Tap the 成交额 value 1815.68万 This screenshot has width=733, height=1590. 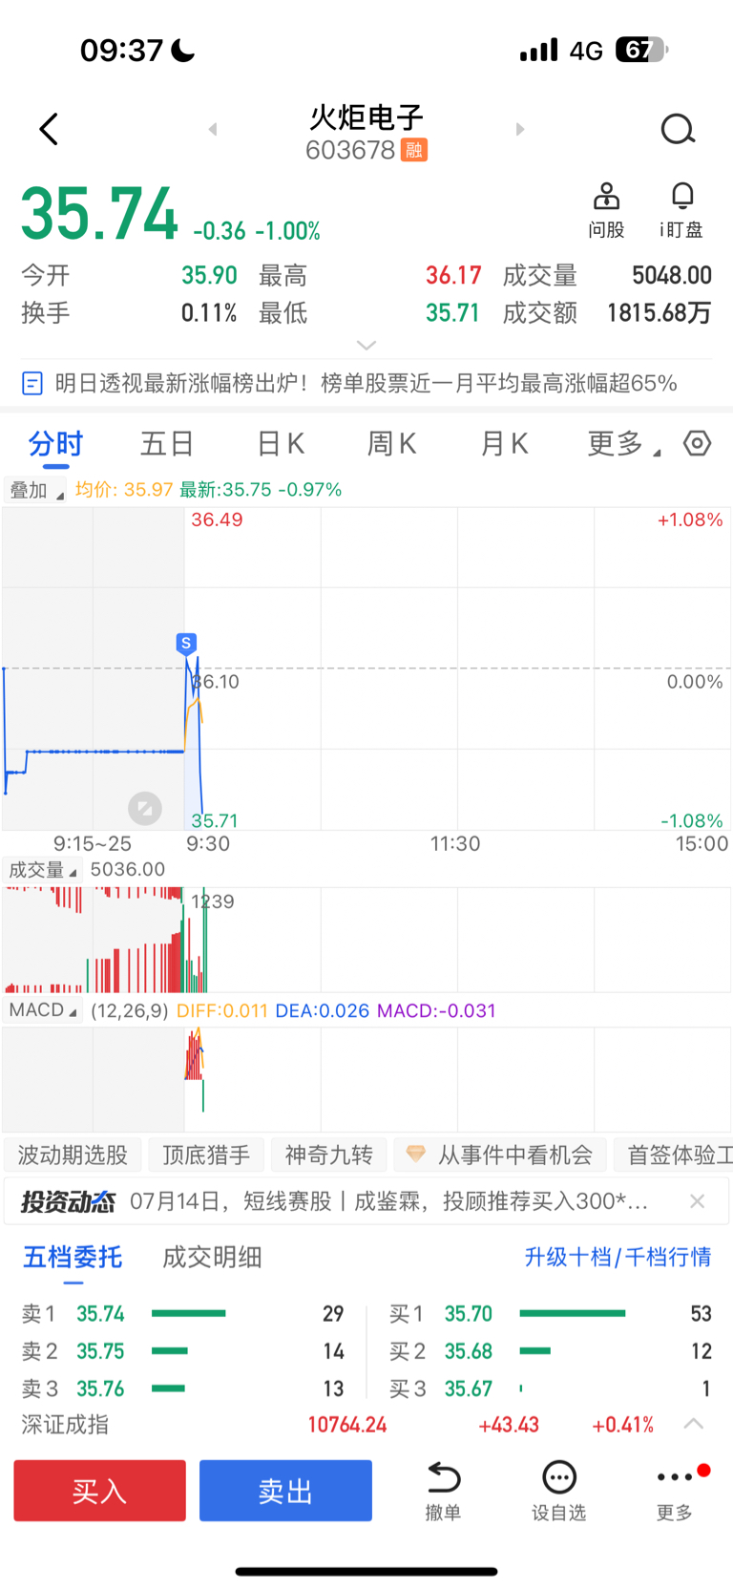660,313
